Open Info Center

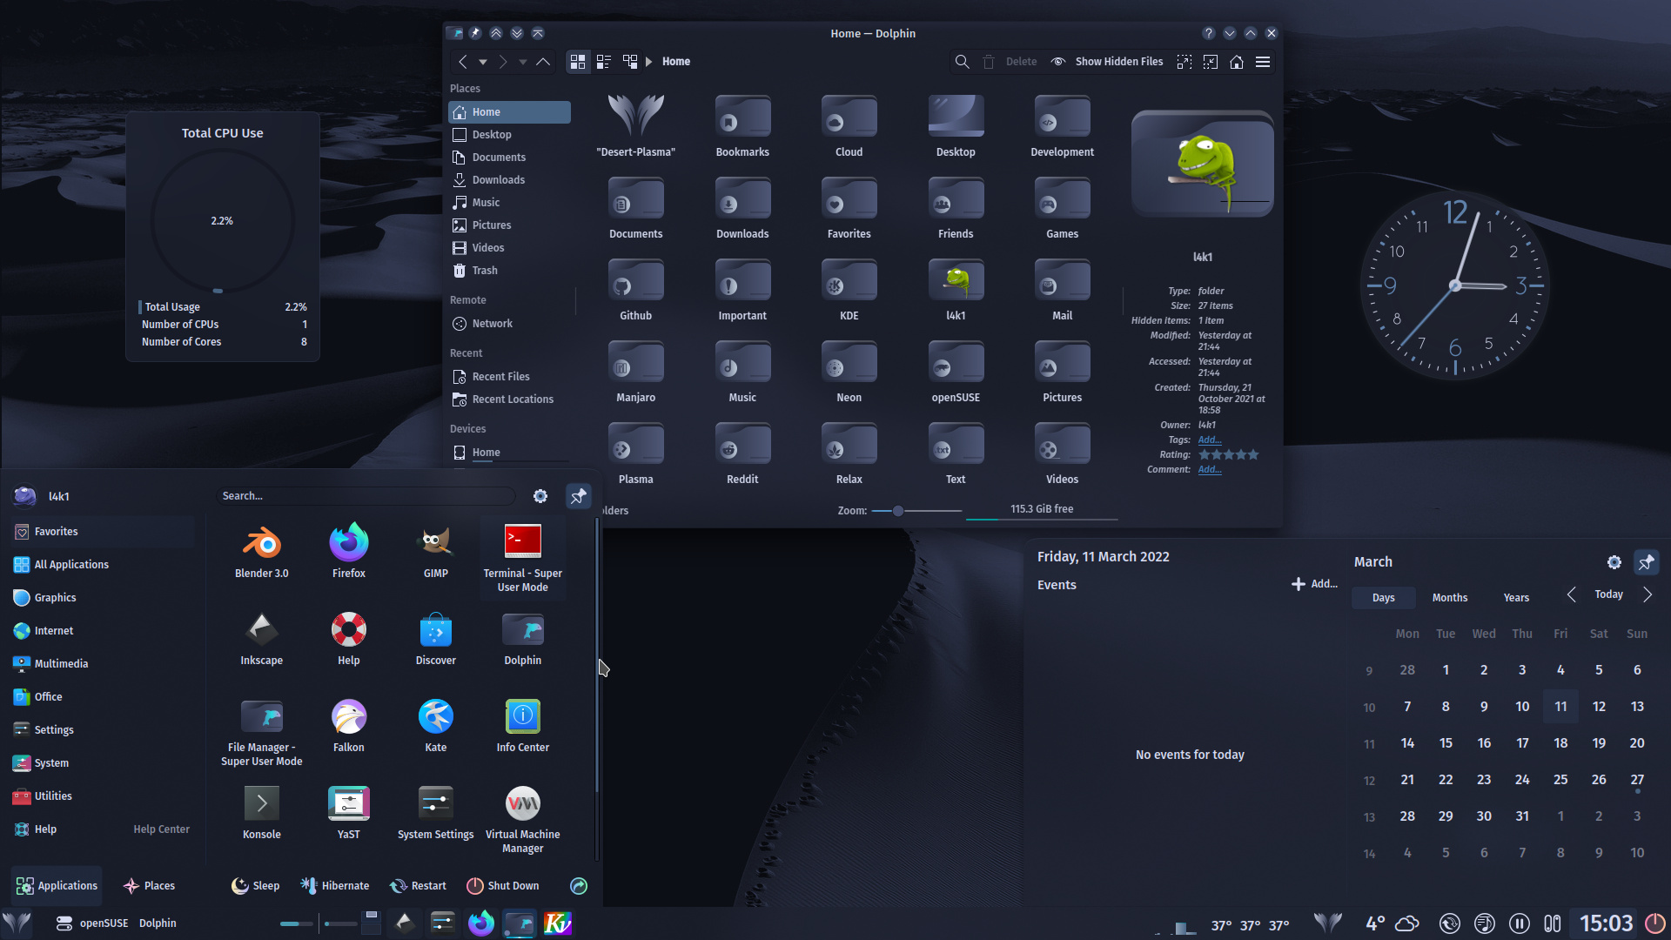pyautogui.click(x=522, y=726)
